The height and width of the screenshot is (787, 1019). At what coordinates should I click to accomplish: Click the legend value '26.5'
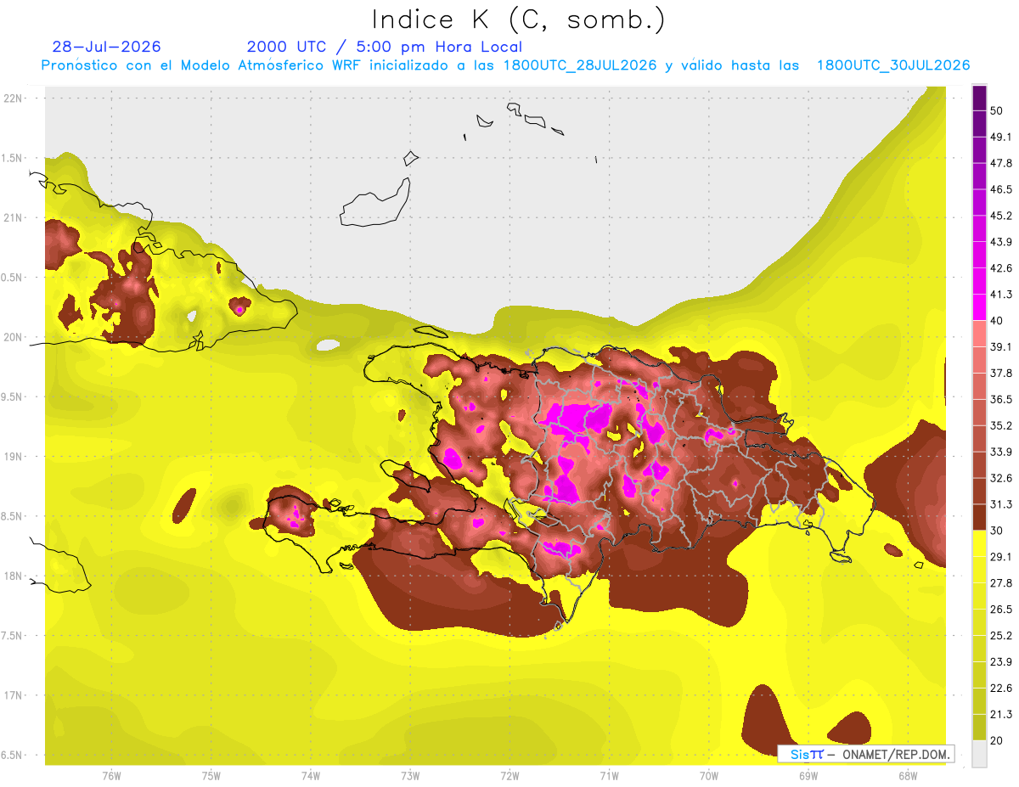pos(1001,610)
